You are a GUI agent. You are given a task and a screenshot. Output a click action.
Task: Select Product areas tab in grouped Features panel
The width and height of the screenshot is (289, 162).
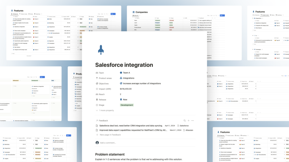coord(265,15)
